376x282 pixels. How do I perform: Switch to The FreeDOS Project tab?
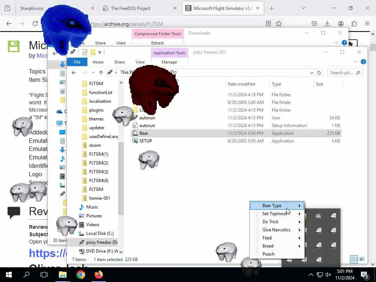(140, 8)
